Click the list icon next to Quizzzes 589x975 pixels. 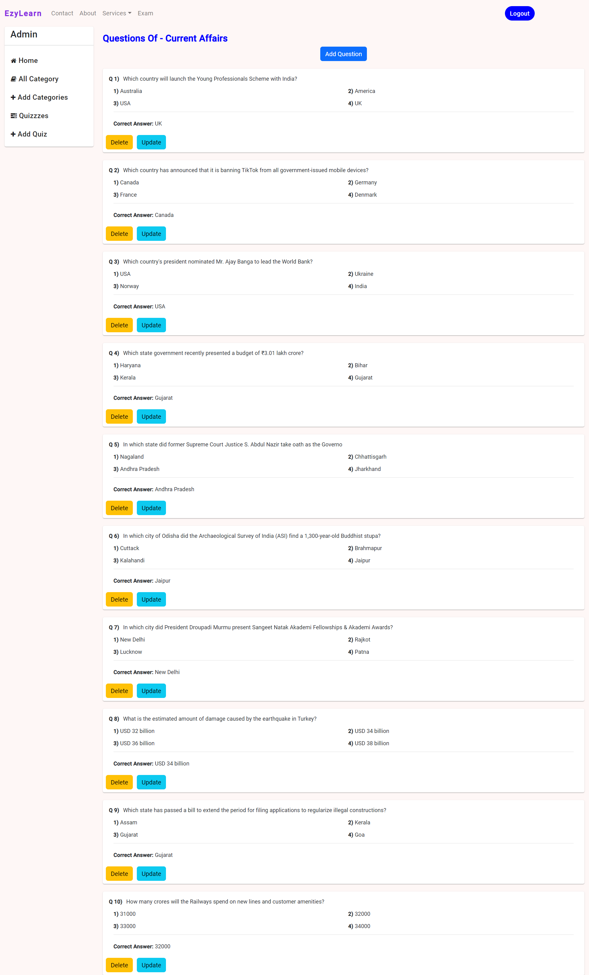click(13, 116)
